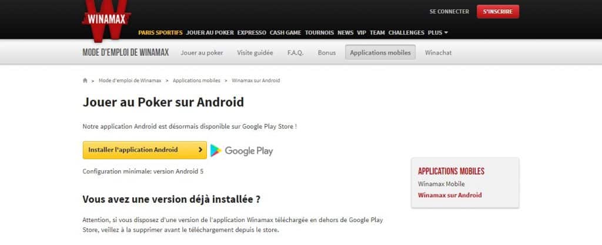Open the VIP menu item
This screenshot has height=245, width=602.
coord(362,32)
